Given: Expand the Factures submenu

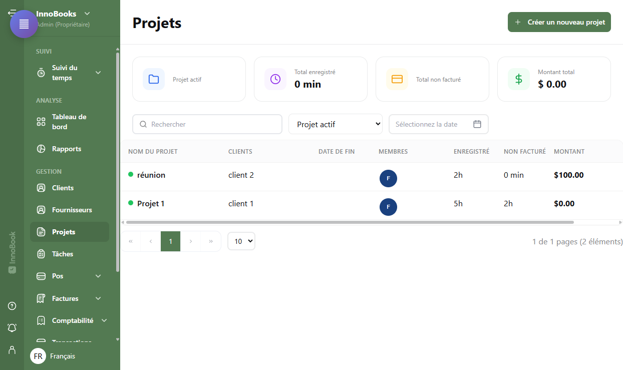Looking at the screenshot, I should [98, 298].
